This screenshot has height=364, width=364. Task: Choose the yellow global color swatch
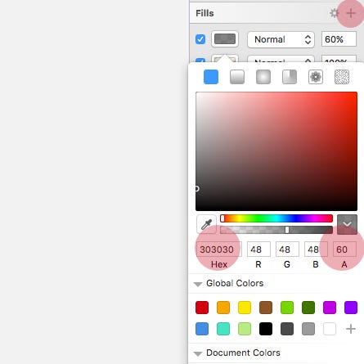coord(245,308)
